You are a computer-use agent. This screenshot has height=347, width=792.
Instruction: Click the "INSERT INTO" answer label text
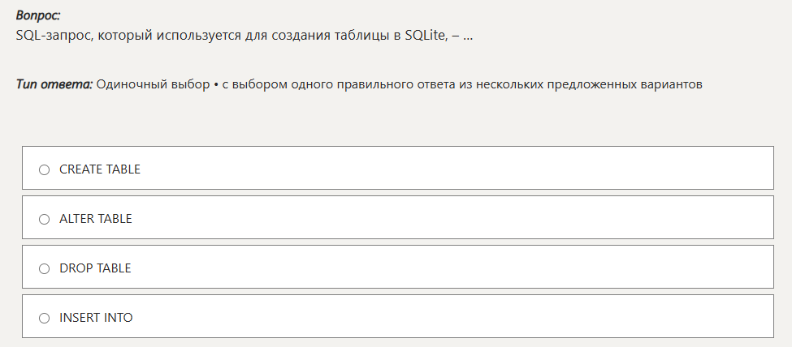coord(96,318)
